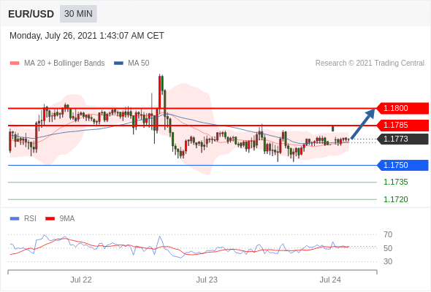Click the Jul 22 date axis label

[81, 280]
